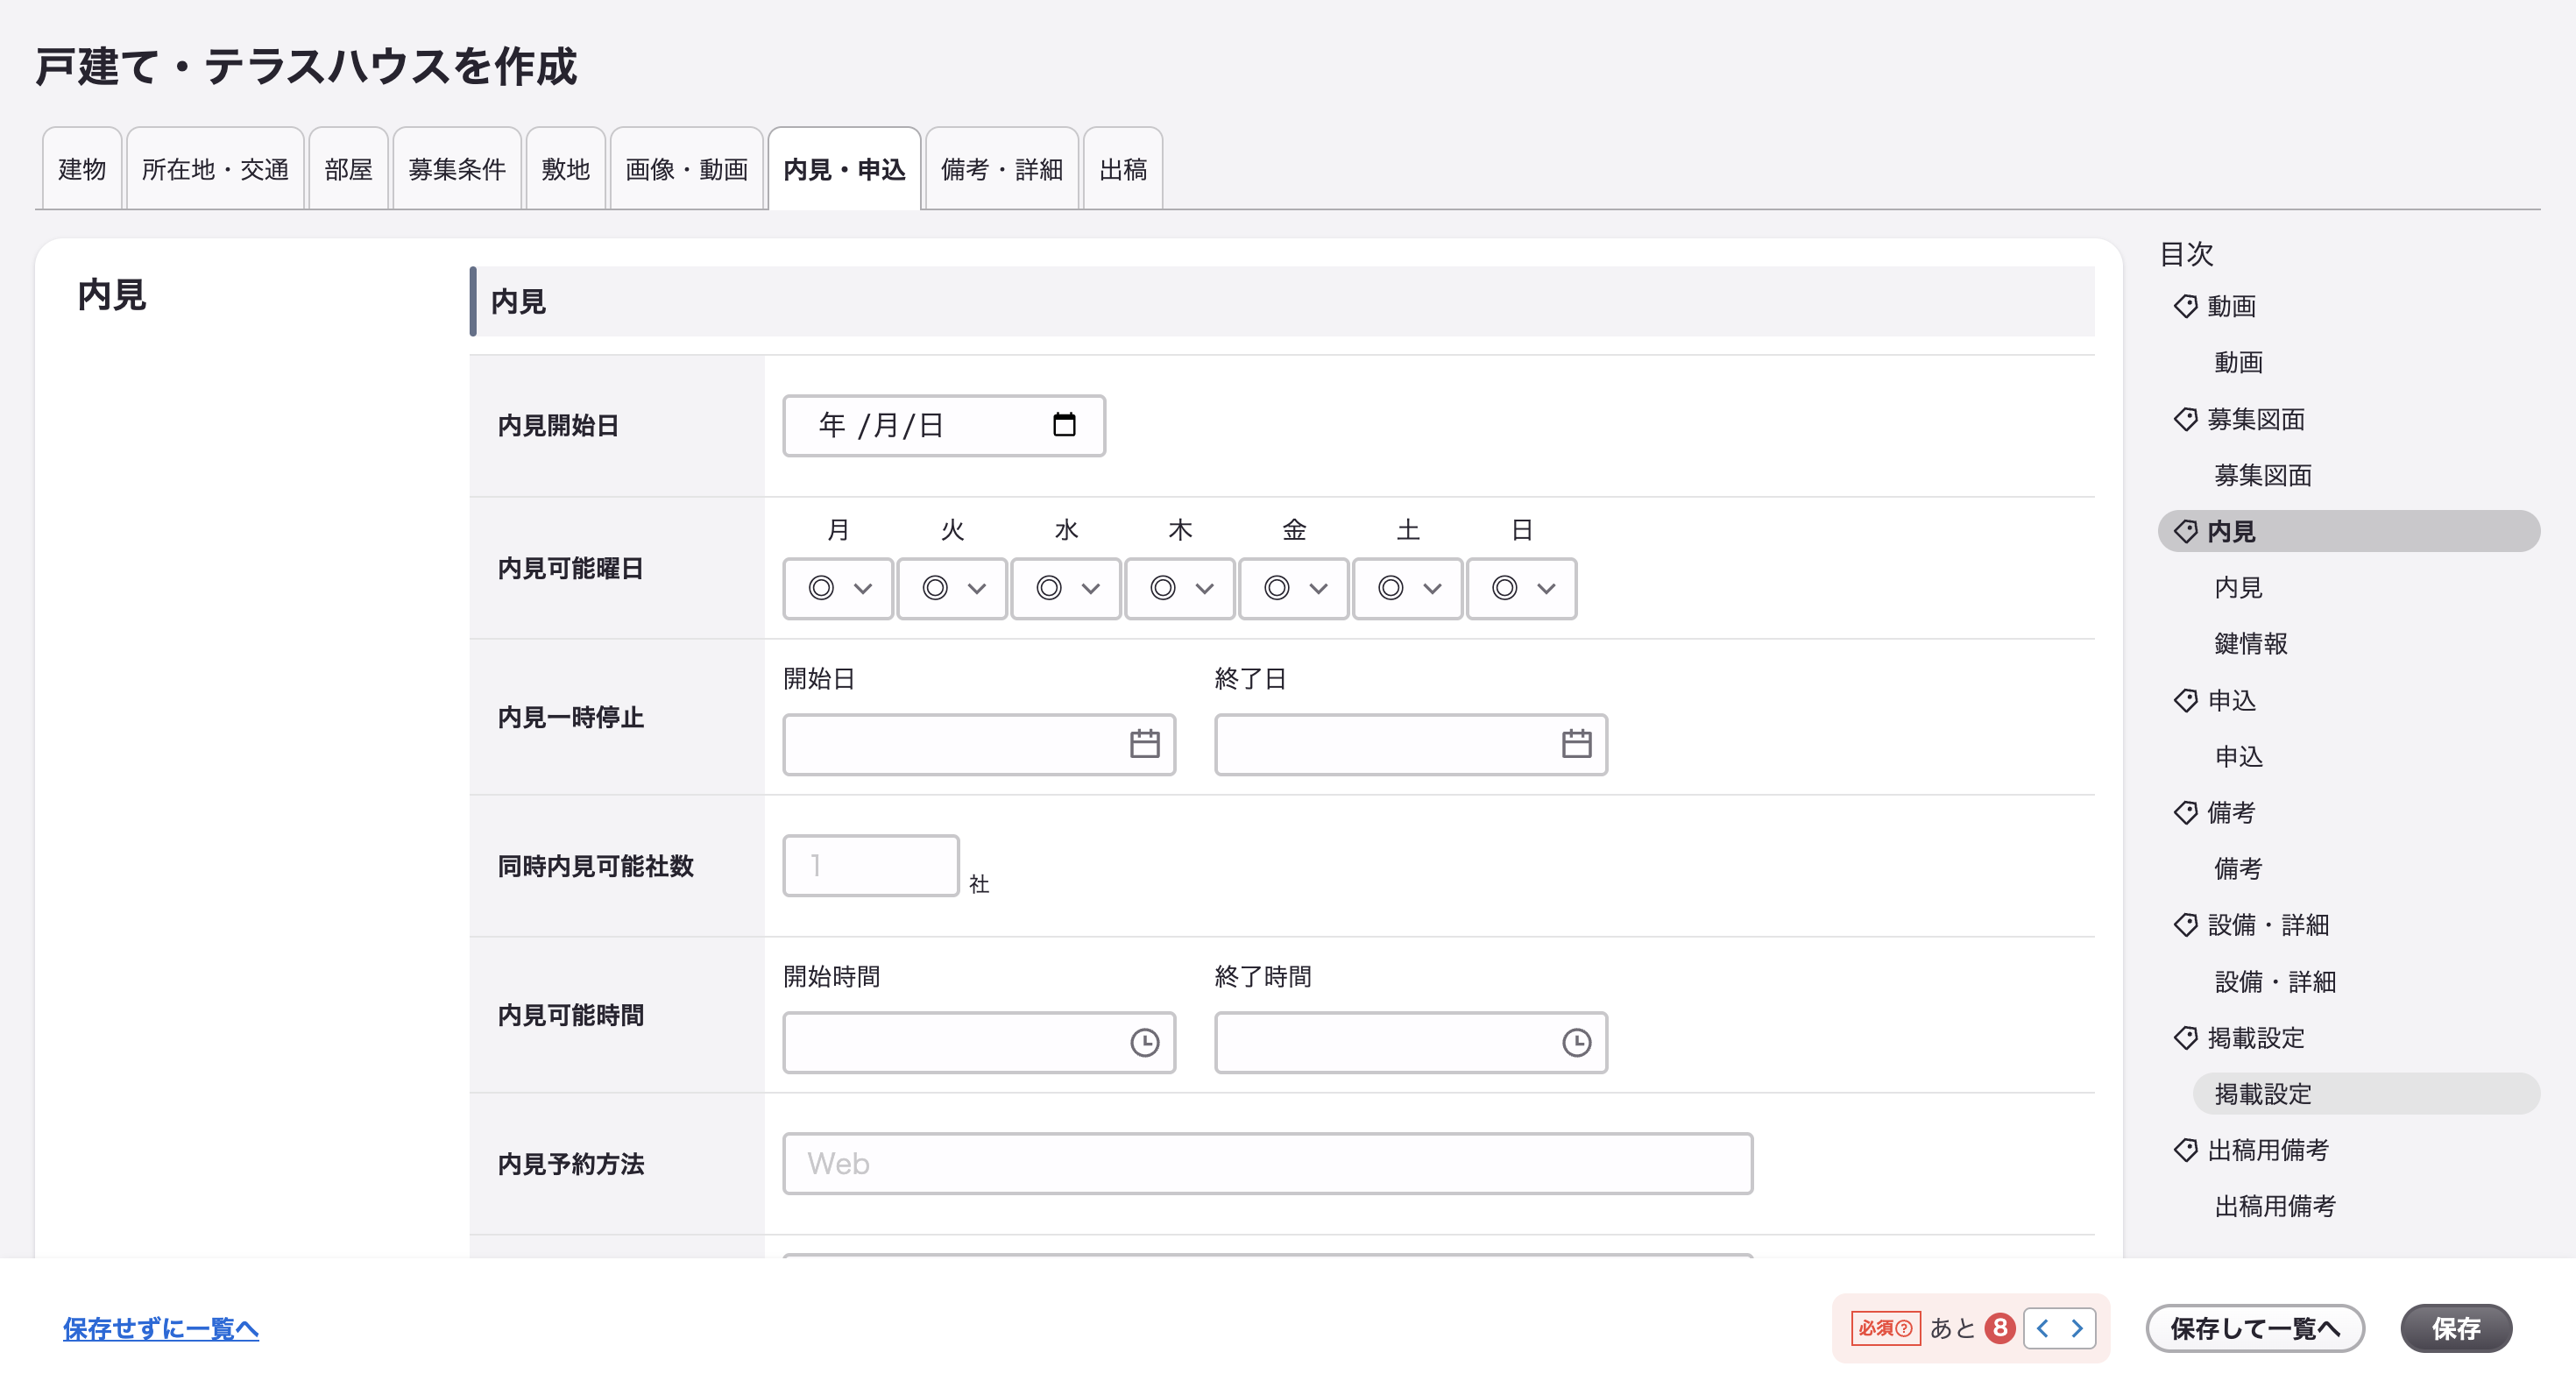Focus 内見可能時間 終了時間 input
The image size is (2576, 1395).
[1411, 1042]
